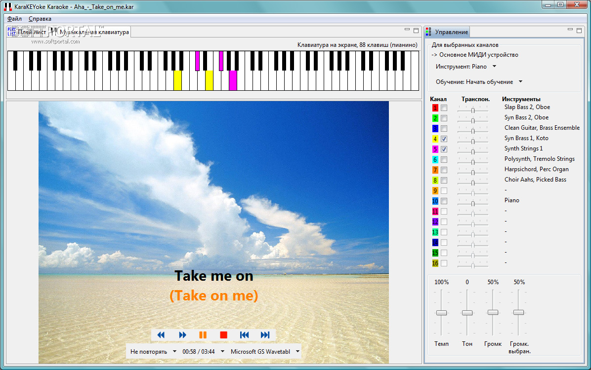Uncheck the channel 5 Synth Strings checkbox
Image resolution: width=591 pixels, height=370 pixels.
pyautogui.click(x=444, y=149)
